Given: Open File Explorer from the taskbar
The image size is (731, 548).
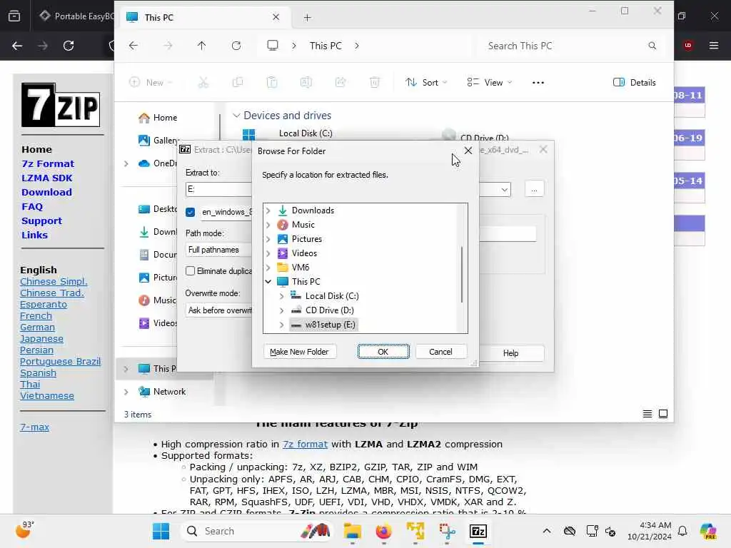Looking at the screenshot, I should coord(353,531).
